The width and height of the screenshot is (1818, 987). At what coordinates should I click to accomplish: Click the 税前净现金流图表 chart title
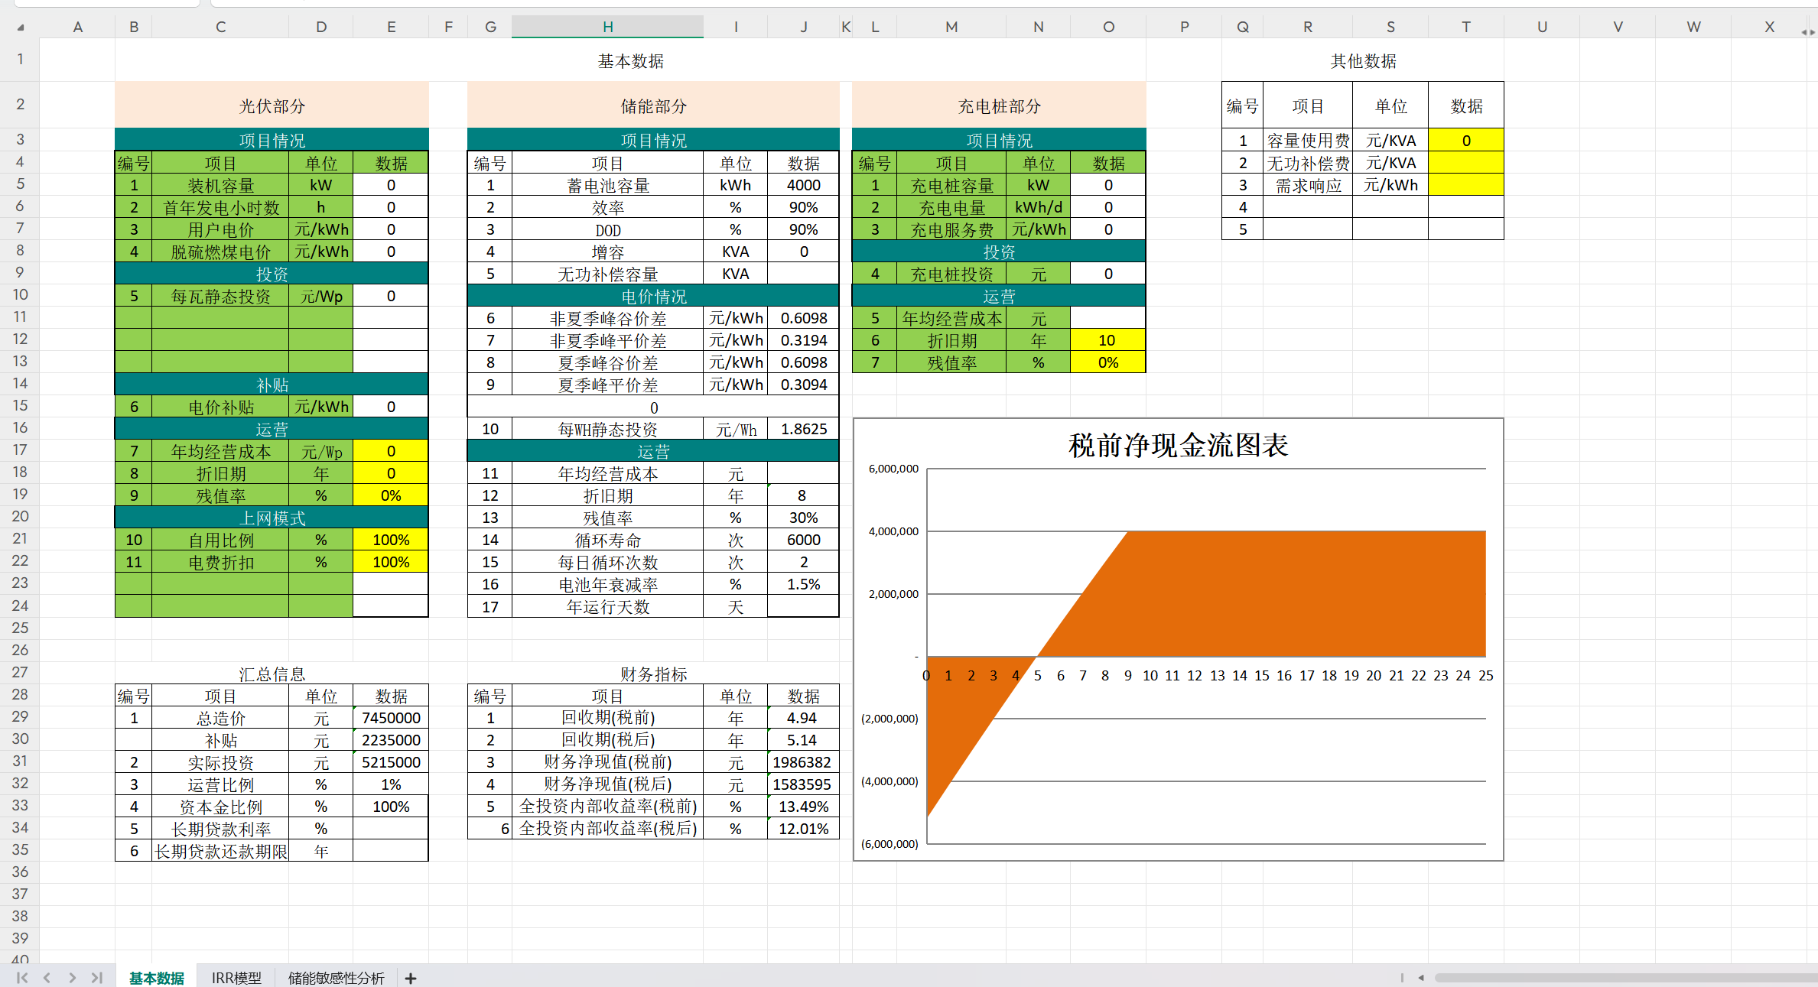pos(1178,445)
